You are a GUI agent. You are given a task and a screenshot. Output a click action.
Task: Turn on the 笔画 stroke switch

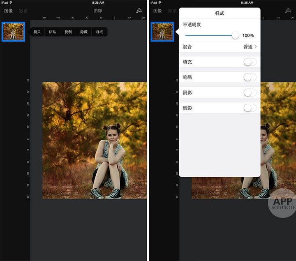pyautogui.click(x=250, y=77)
